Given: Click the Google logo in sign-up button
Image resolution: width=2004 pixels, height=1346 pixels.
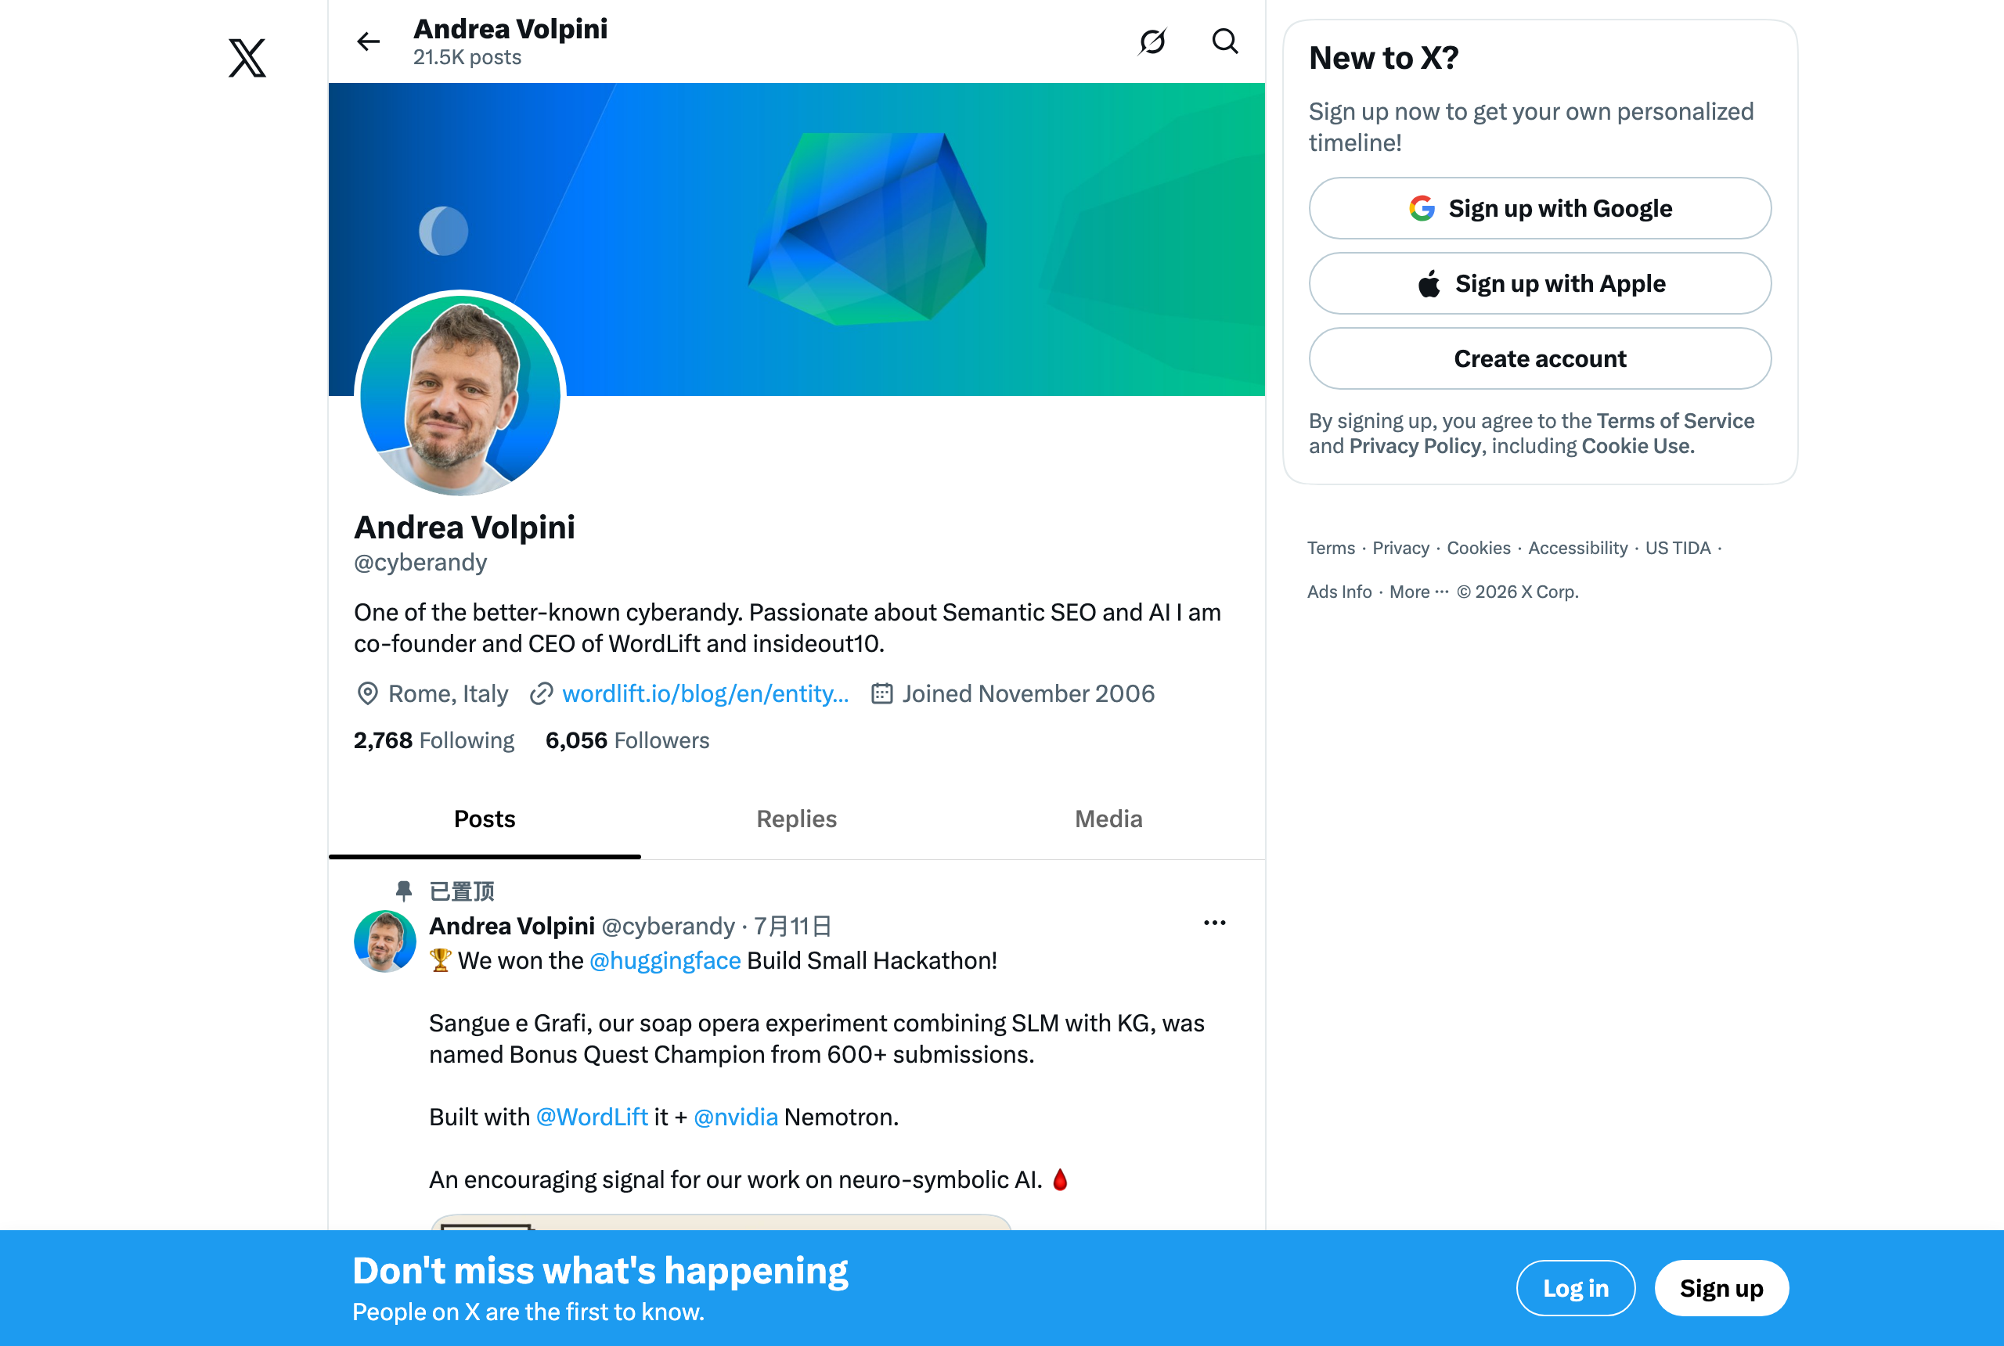Looking at the screenshot, I should point(1422,209).
